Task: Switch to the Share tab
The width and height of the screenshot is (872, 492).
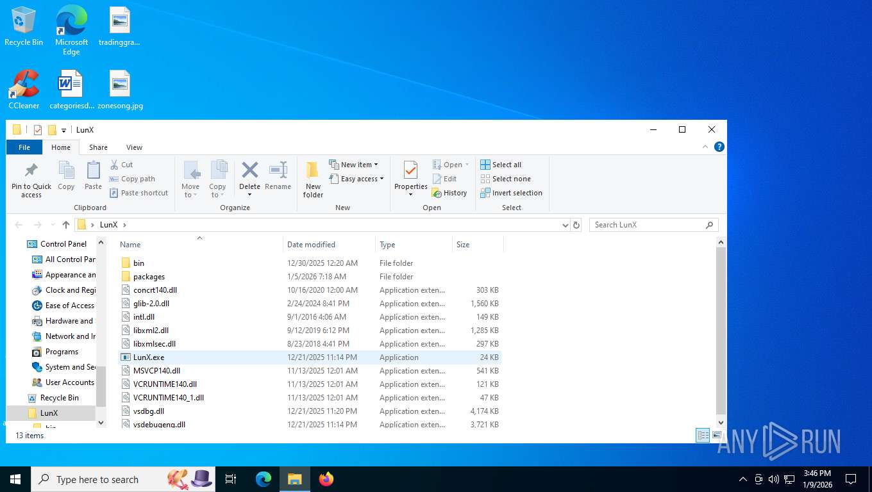Action: (98, 147)
